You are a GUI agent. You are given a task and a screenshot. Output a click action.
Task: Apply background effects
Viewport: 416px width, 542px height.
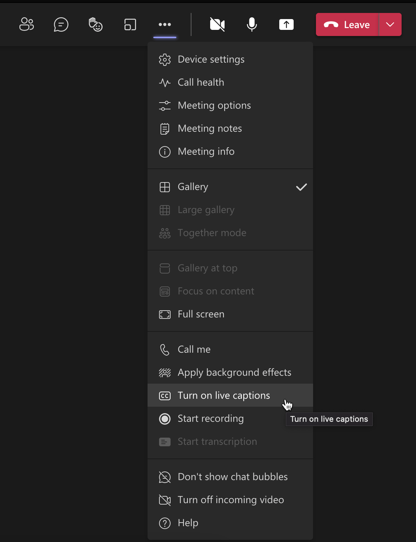click(x=234, y=372)
